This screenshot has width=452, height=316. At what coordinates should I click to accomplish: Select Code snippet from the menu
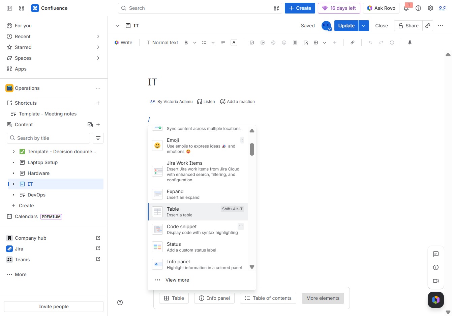[x=198, y=229]
